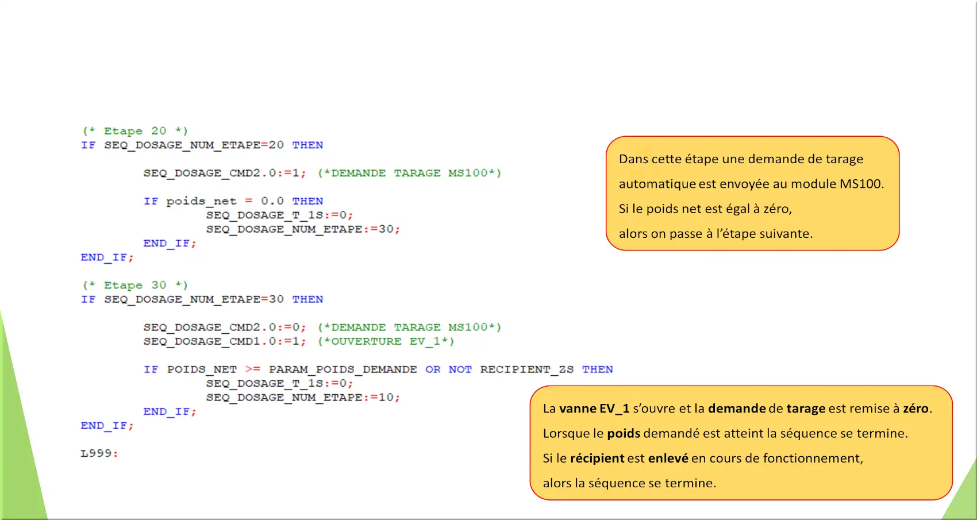
Task: Select line 'IF SEQ_DOSAGE_NUM_ETAPE=20 THEN'
Action: pyautogui.click(x=202, y=145)
